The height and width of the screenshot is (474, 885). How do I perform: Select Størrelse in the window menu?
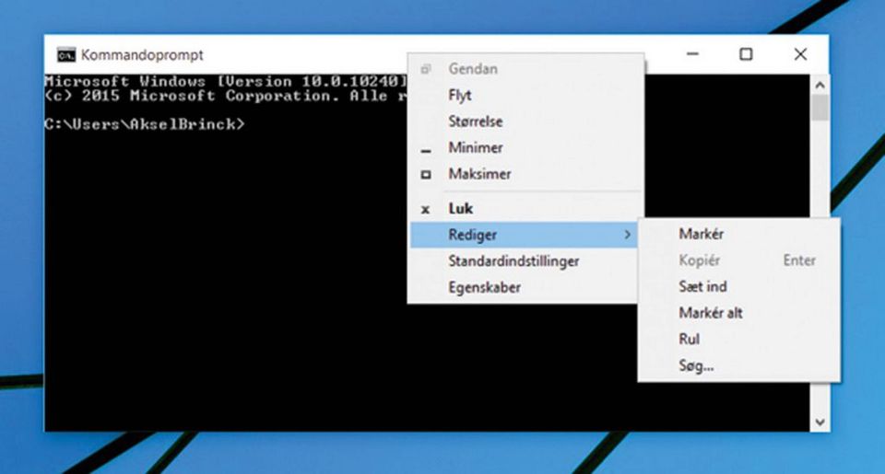(475, 121)
